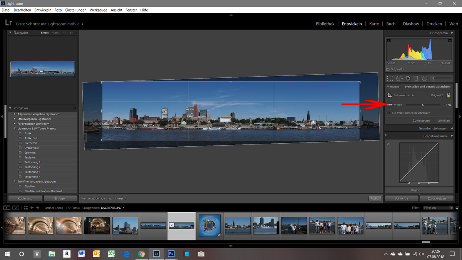This screenshot has width=462, height=260.
Task: Open the Seitenverhältnis Original dropdown
Action: pyautogui.click(x=437, y=95)
